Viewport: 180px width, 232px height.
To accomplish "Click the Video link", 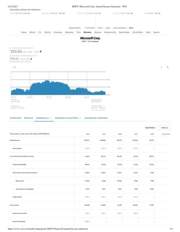I will tap(100, 28).
